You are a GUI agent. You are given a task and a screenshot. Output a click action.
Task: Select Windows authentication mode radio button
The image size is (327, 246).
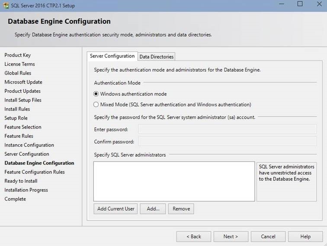pos(96,94)
